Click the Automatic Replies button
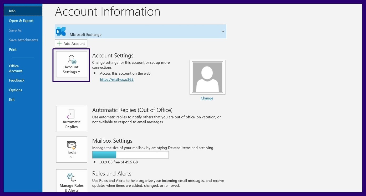 72,119
